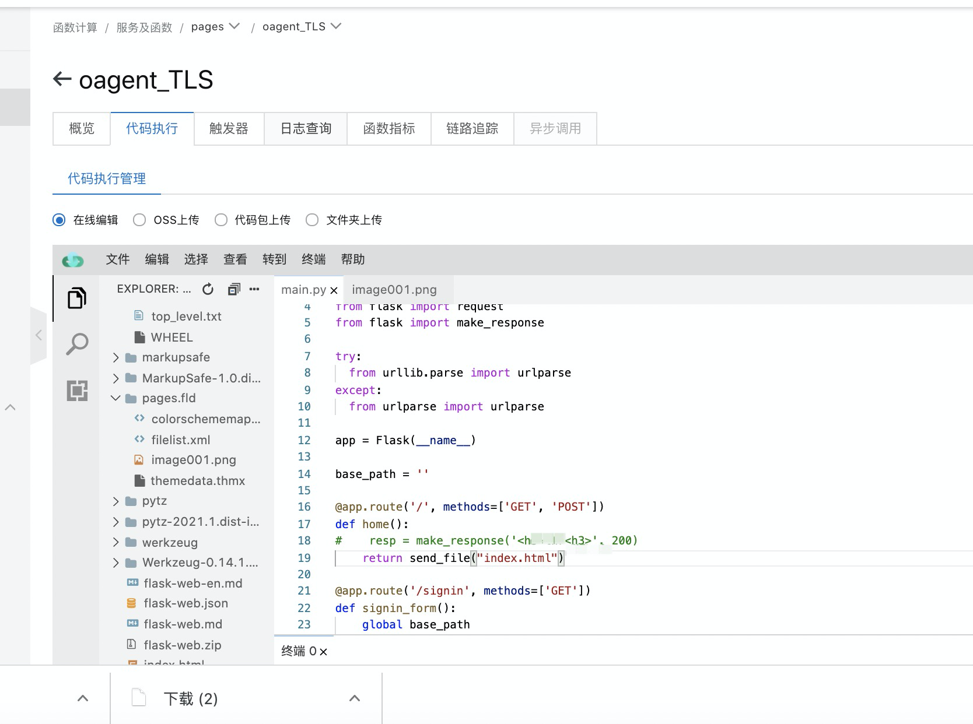This screenshot has width=973, height=724.
Task: Collapse all folders in Explorer
Action: tap(234, 289)
